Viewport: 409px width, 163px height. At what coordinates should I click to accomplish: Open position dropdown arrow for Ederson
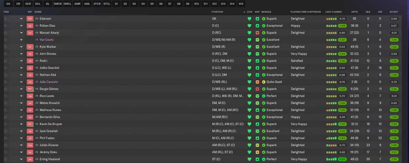click(x=21, y=19)
